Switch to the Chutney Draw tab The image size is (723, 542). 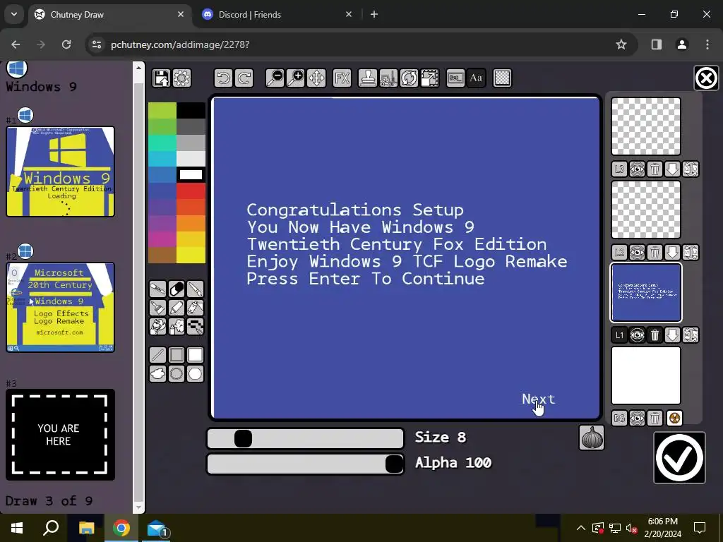(109, 15)
